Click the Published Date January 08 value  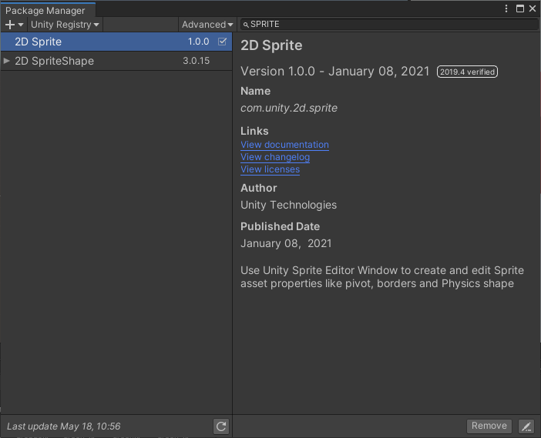[x=286, y=244]
